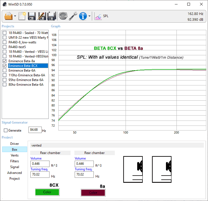Switch to the Box tab
The image size is (208, 201).
click(x=15, y=149)
